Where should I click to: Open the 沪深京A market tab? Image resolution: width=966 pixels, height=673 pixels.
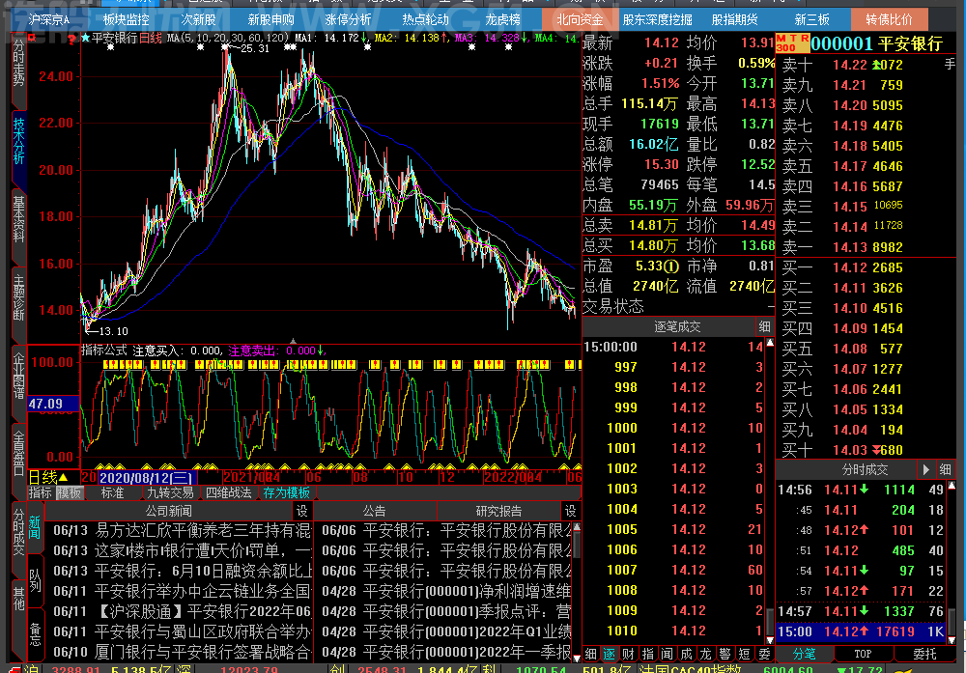pyautogui.click(x=48, y=19)
